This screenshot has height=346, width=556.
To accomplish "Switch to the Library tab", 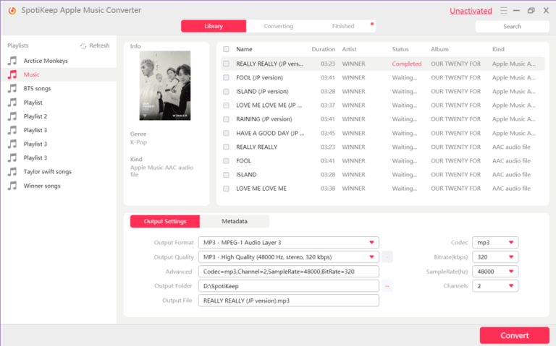I will click(214, 26).
